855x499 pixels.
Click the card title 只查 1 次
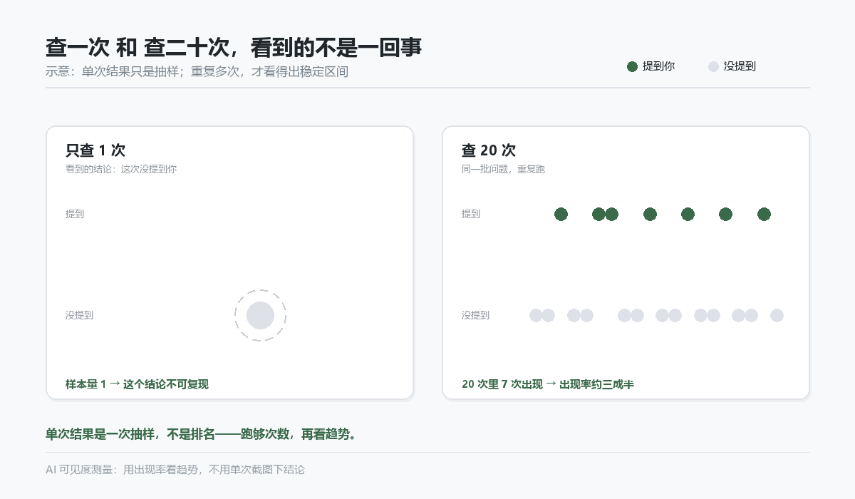click(95, 150)
